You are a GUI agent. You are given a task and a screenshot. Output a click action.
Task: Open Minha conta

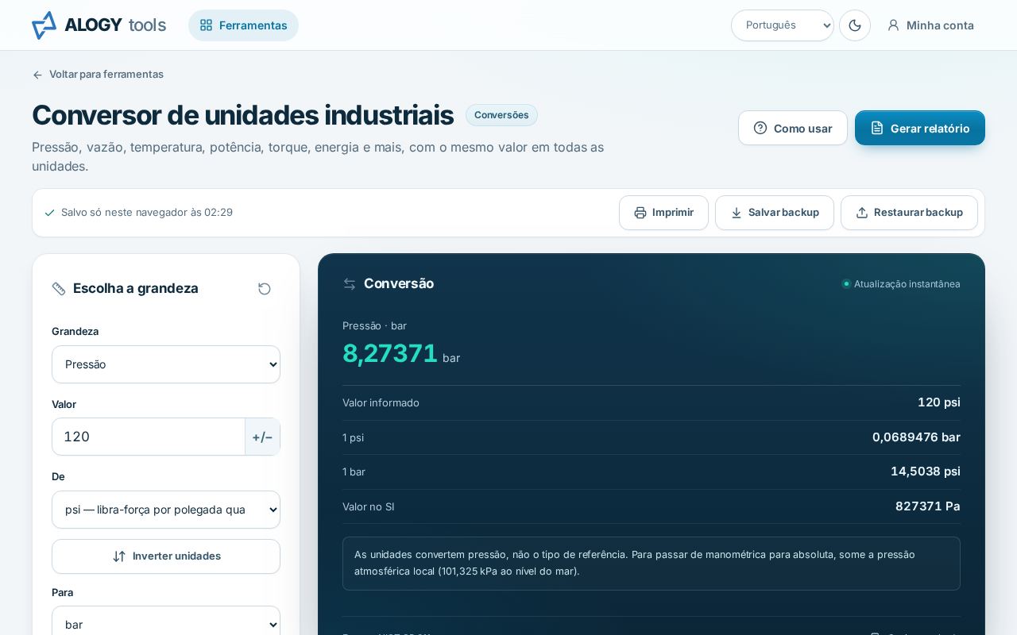tap(930, 25)
